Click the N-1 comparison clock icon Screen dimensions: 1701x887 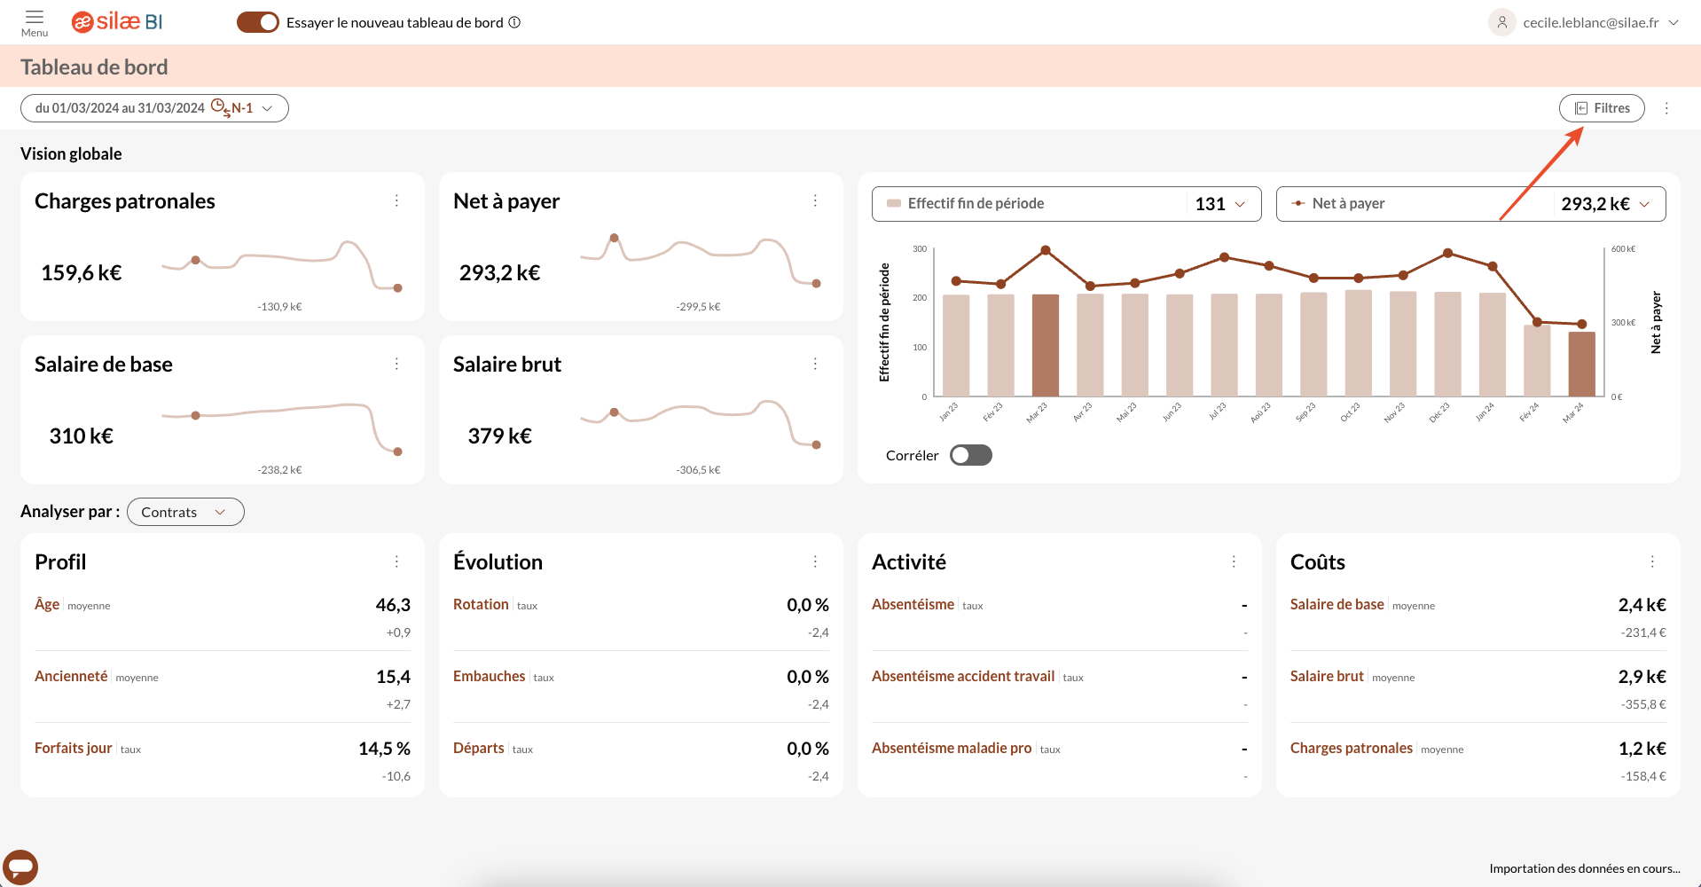coord(220,108)
